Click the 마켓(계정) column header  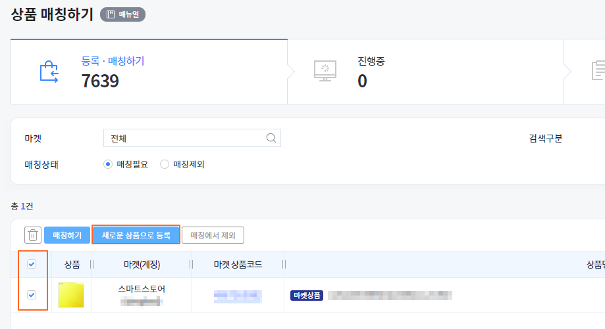pos(142,265)
